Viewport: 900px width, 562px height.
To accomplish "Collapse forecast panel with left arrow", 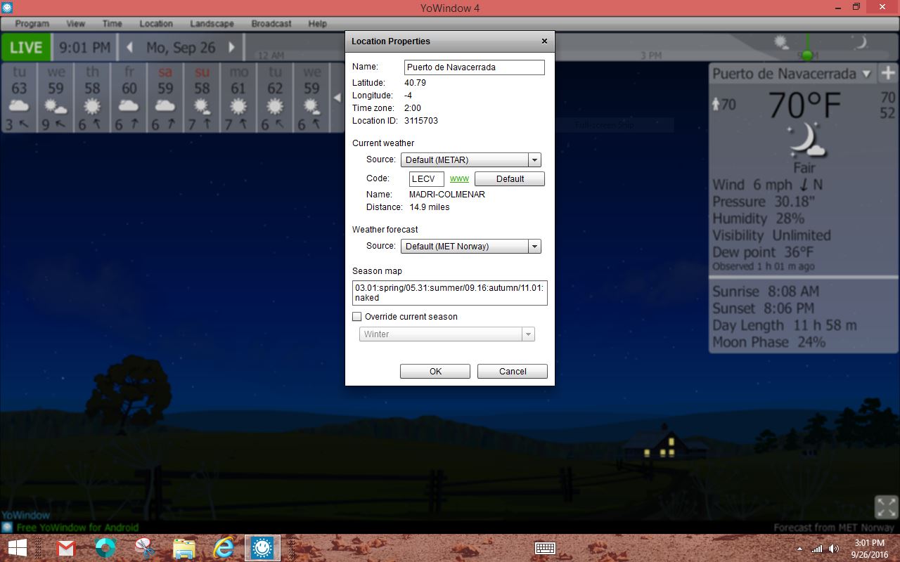I will 337,98.
